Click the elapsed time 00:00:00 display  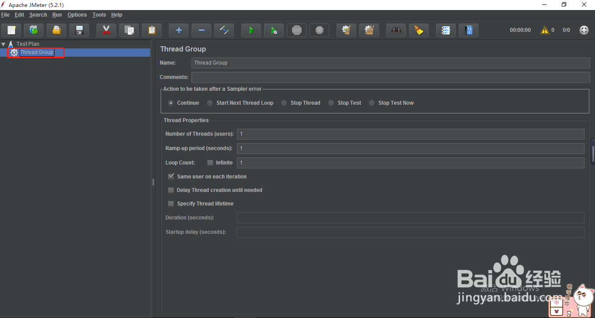[x=520, y=30]
